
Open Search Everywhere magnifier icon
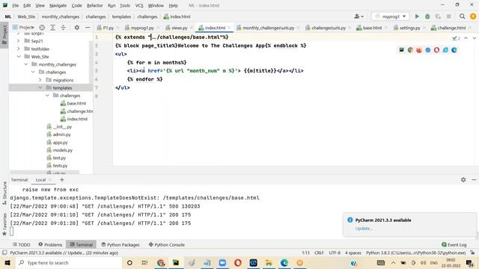pyautogui.click(x=463, y=16)
